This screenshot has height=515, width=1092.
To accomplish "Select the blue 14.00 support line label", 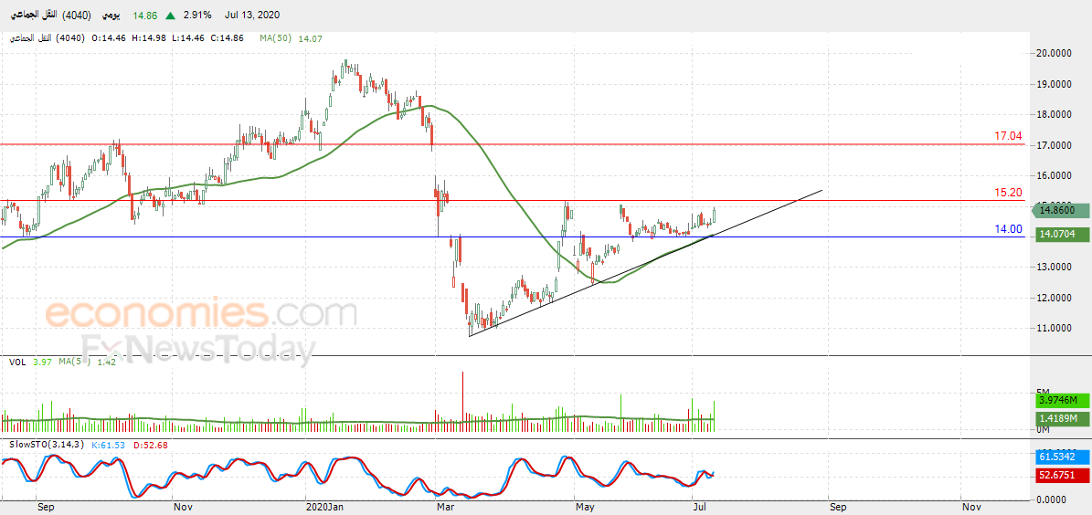I will click(1008, 229).
